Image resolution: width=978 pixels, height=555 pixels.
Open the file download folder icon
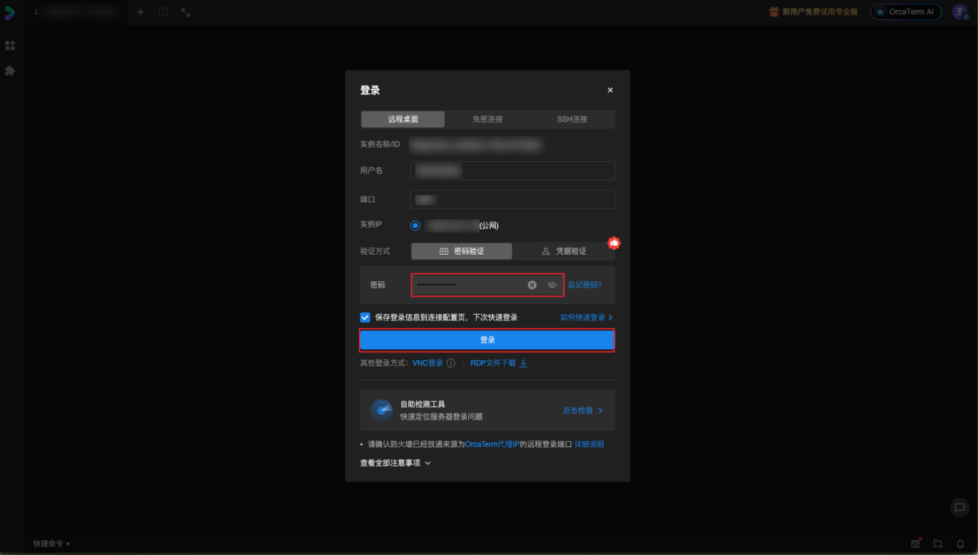click(938, 544)
